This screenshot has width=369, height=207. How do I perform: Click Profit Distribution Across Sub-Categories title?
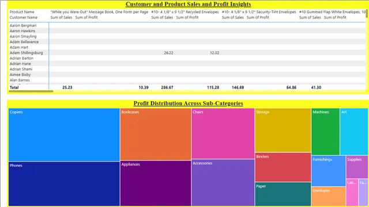point(189,103)
